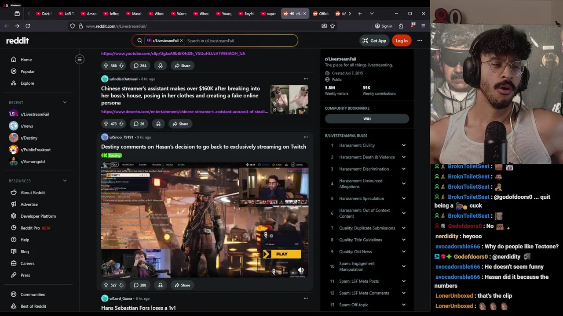Click the Destiny flair tag
The width and height of the screenshot is (563, 316).
pos(112,155)
